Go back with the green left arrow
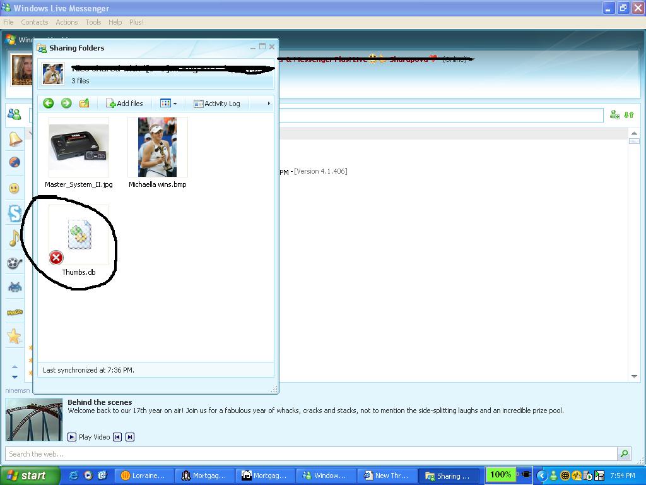Screen dimensions: 646x485 [48, 103]
